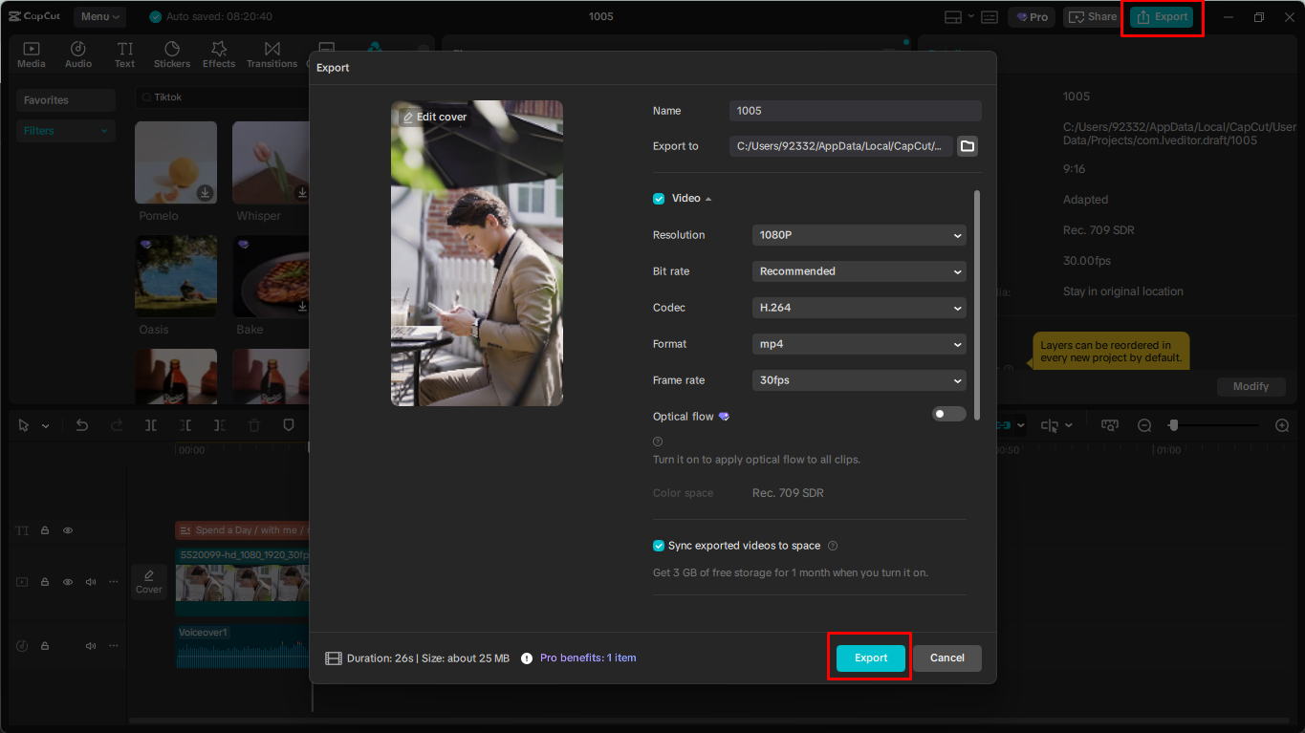The image size is (1305, 733).
Task: Select the Split clip icon
Action: coord(150,424)
